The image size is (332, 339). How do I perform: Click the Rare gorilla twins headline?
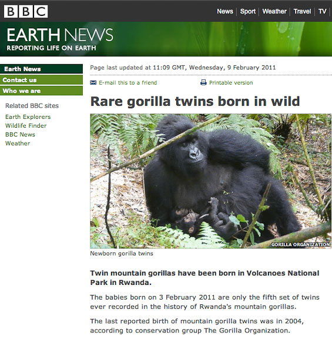pyautogui.click(x=195, y=101)
